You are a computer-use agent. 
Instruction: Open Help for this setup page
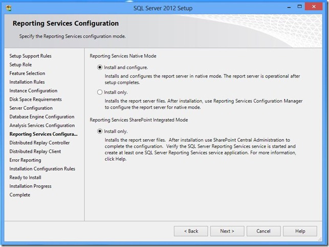click(300, 231)
